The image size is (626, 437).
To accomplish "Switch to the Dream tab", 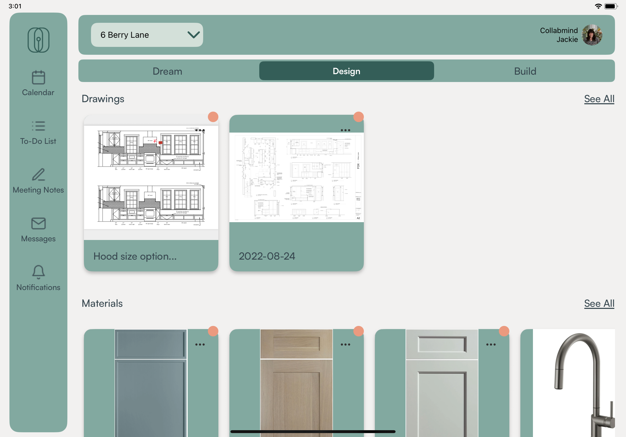I will pos(168,71).
